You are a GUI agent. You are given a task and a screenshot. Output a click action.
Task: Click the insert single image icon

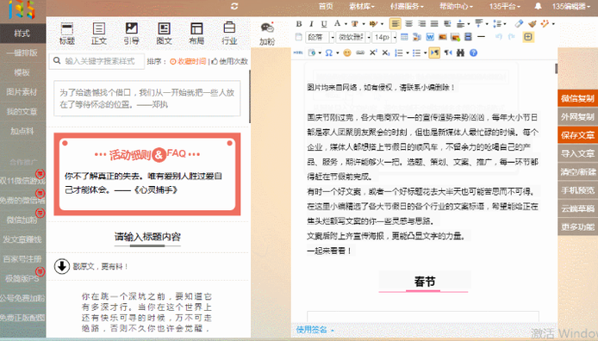click(442, 37)
